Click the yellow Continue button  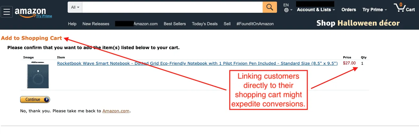[x=35, y=100]
